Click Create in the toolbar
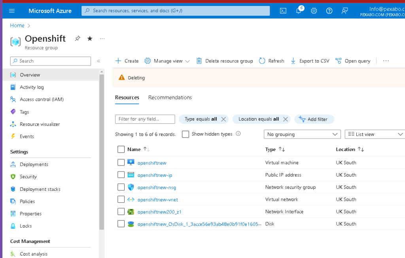This screenshot has width=405, height=258. tap(127, 61)
